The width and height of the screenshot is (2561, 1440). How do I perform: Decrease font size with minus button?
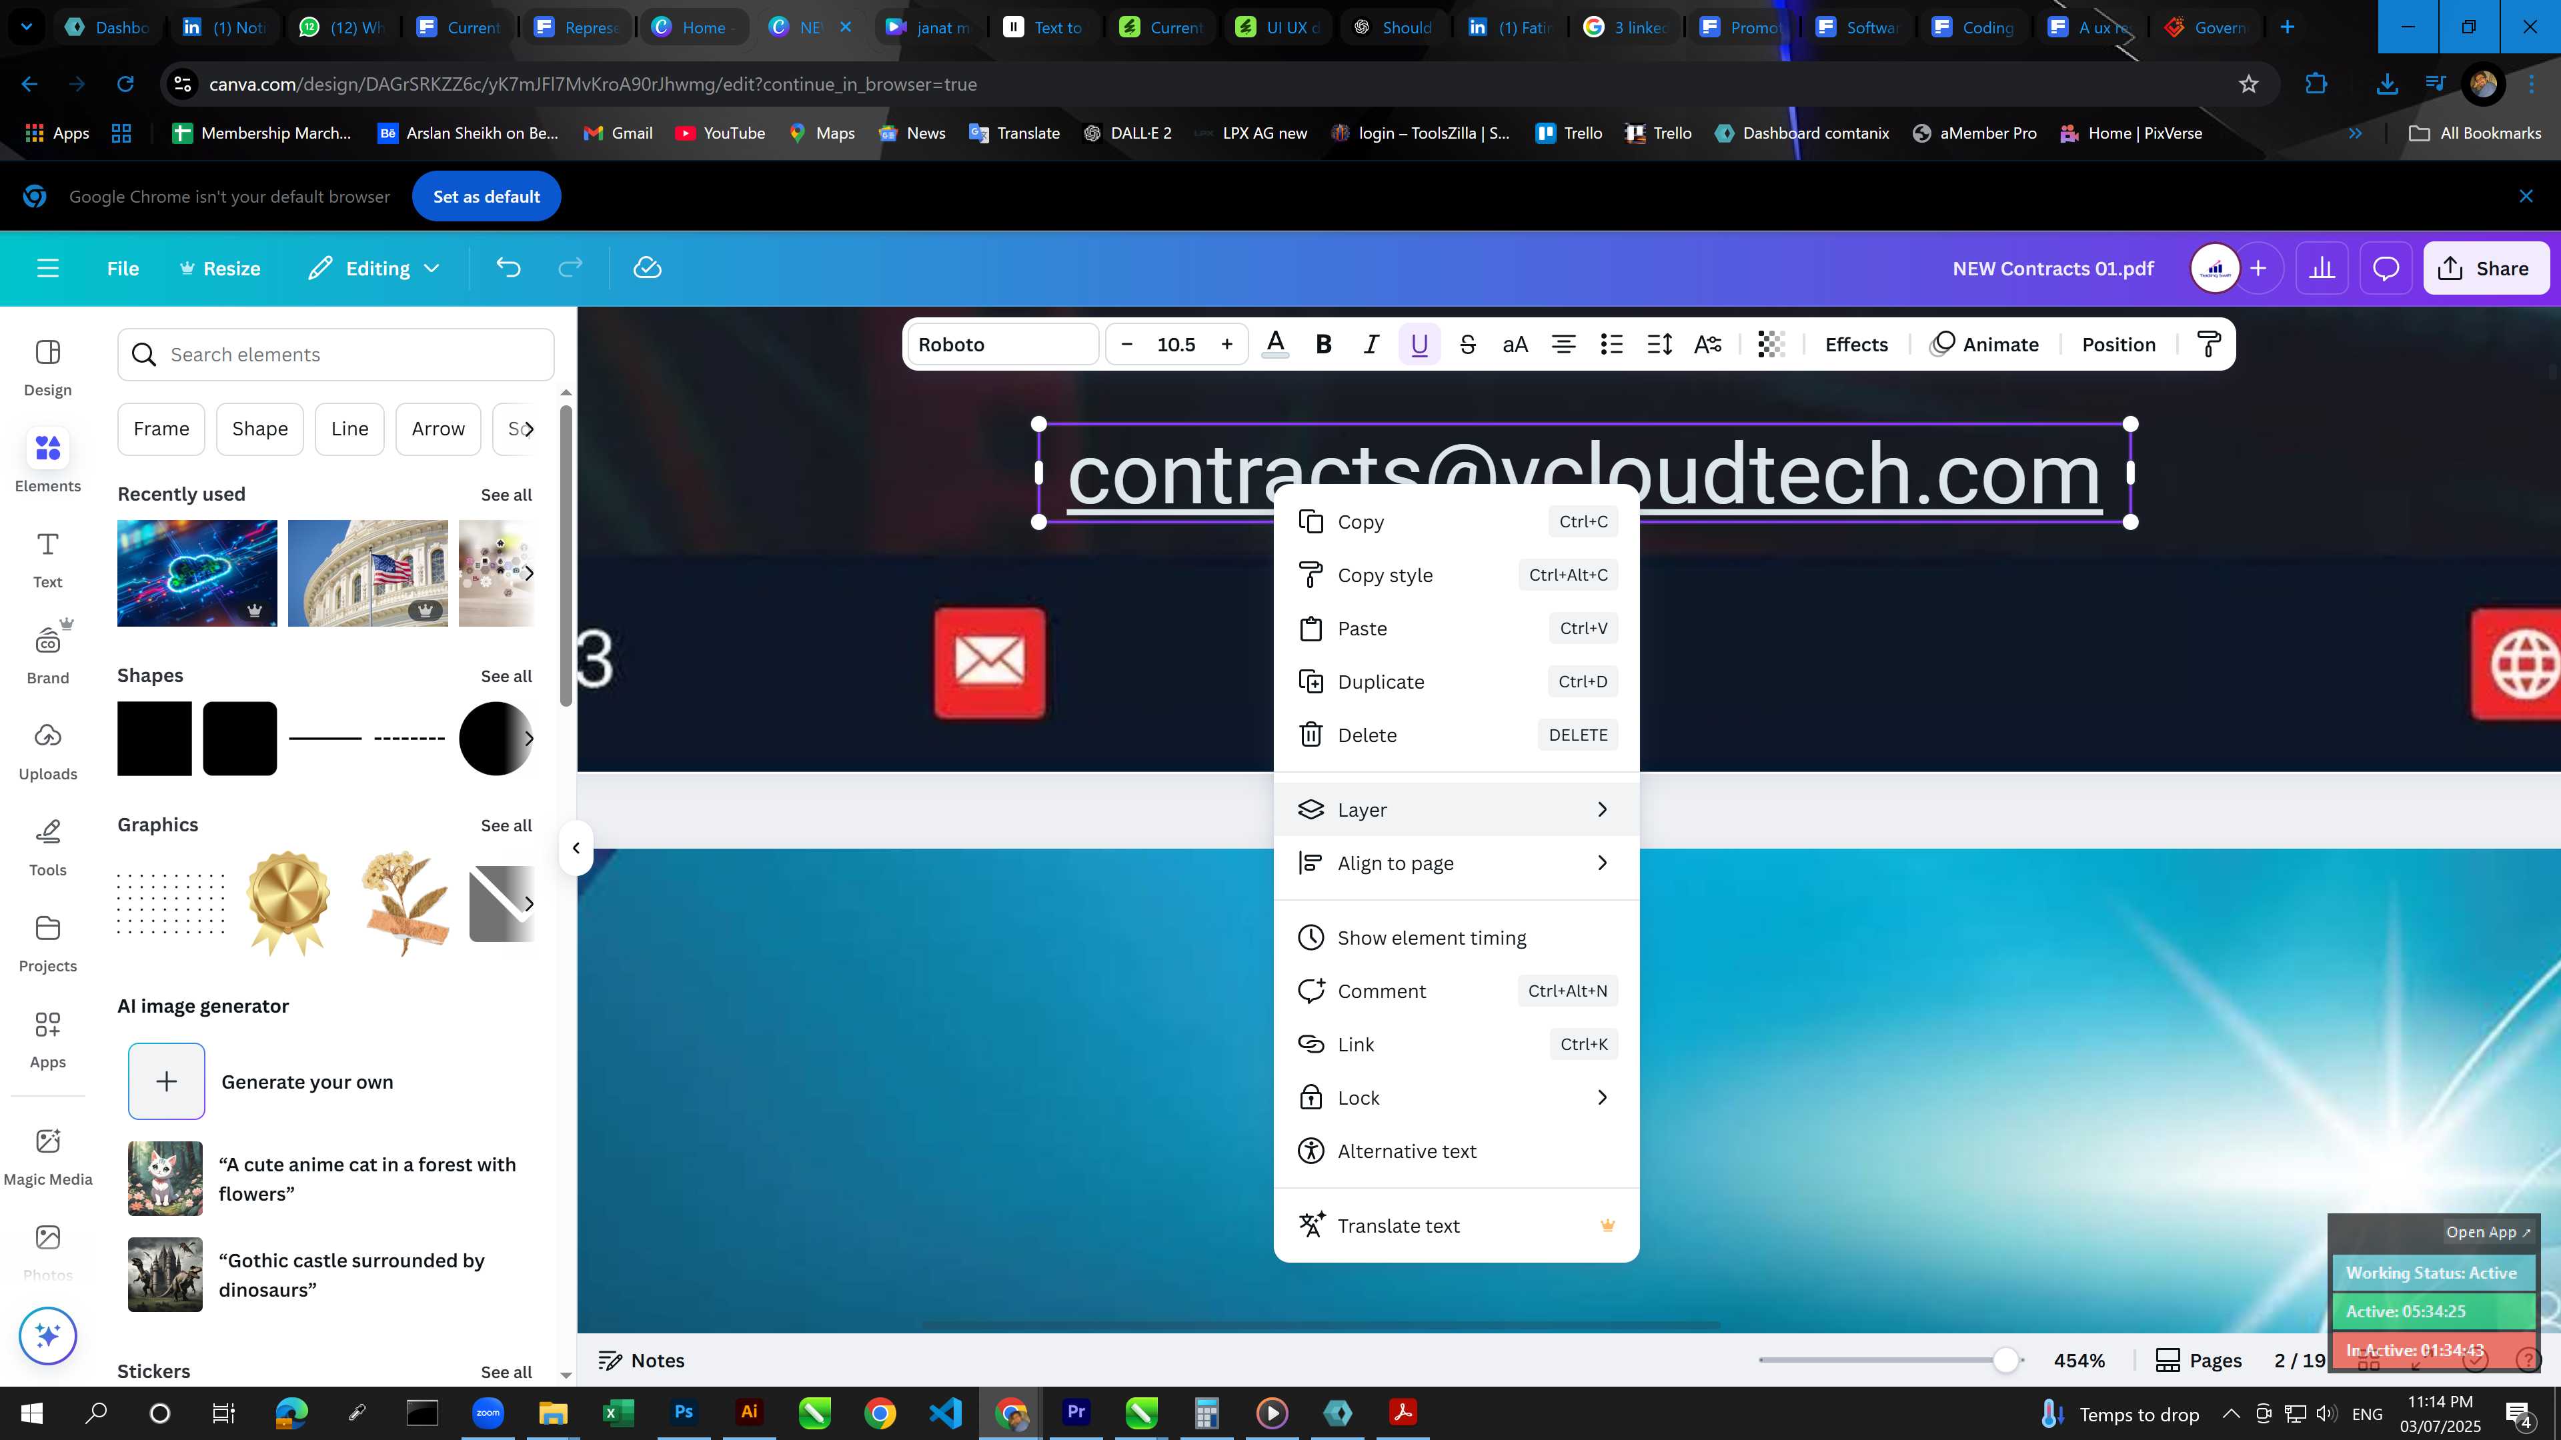[1126, 345]
